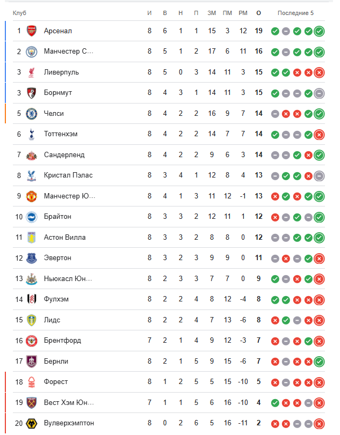Click the Liverpool club crest
The height and width of the screenshot is (435, 340).
[32, 72]
